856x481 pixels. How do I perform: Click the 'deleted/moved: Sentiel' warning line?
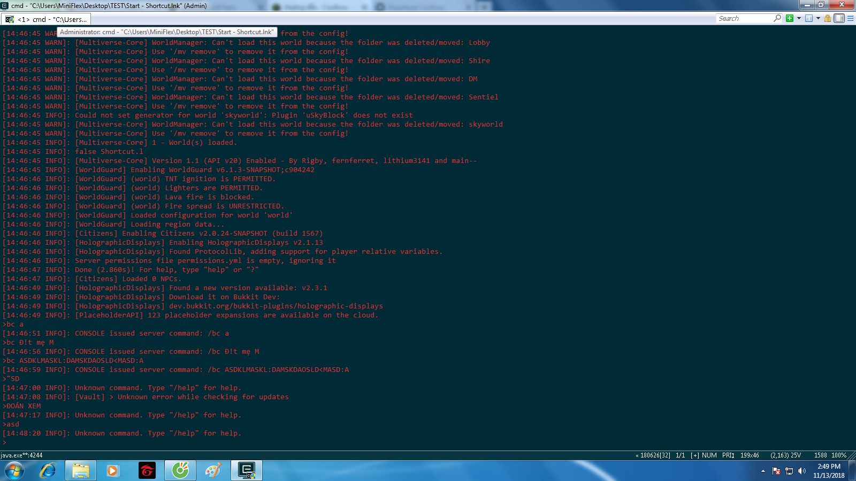click(x=250, y=97)
